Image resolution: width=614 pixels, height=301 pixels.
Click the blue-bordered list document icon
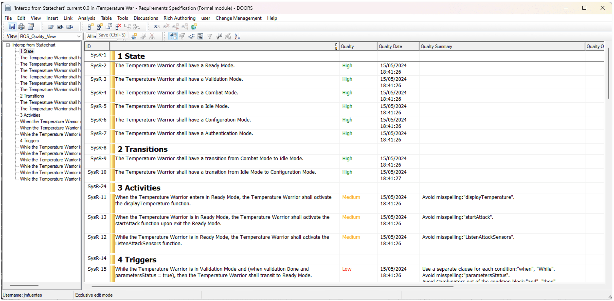coord(201,36)
